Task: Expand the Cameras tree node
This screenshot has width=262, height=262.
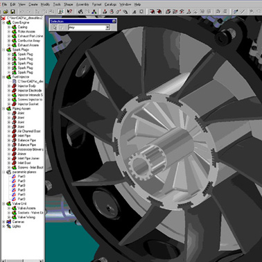Action: [x=3, y=222]
